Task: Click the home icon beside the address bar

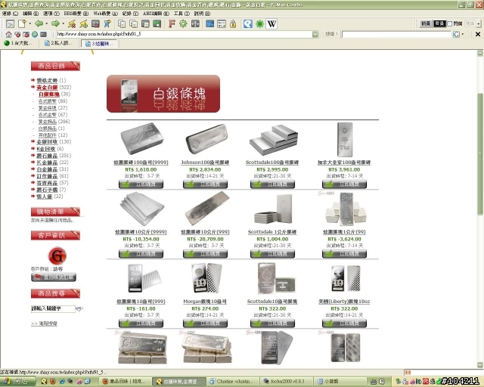Action: click(x=8, y=34)
